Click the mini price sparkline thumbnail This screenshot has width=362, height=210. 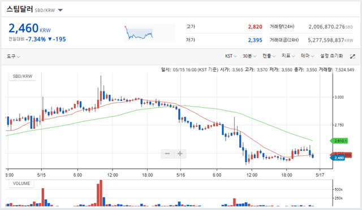pyautogui.click(x=150, y=33)
